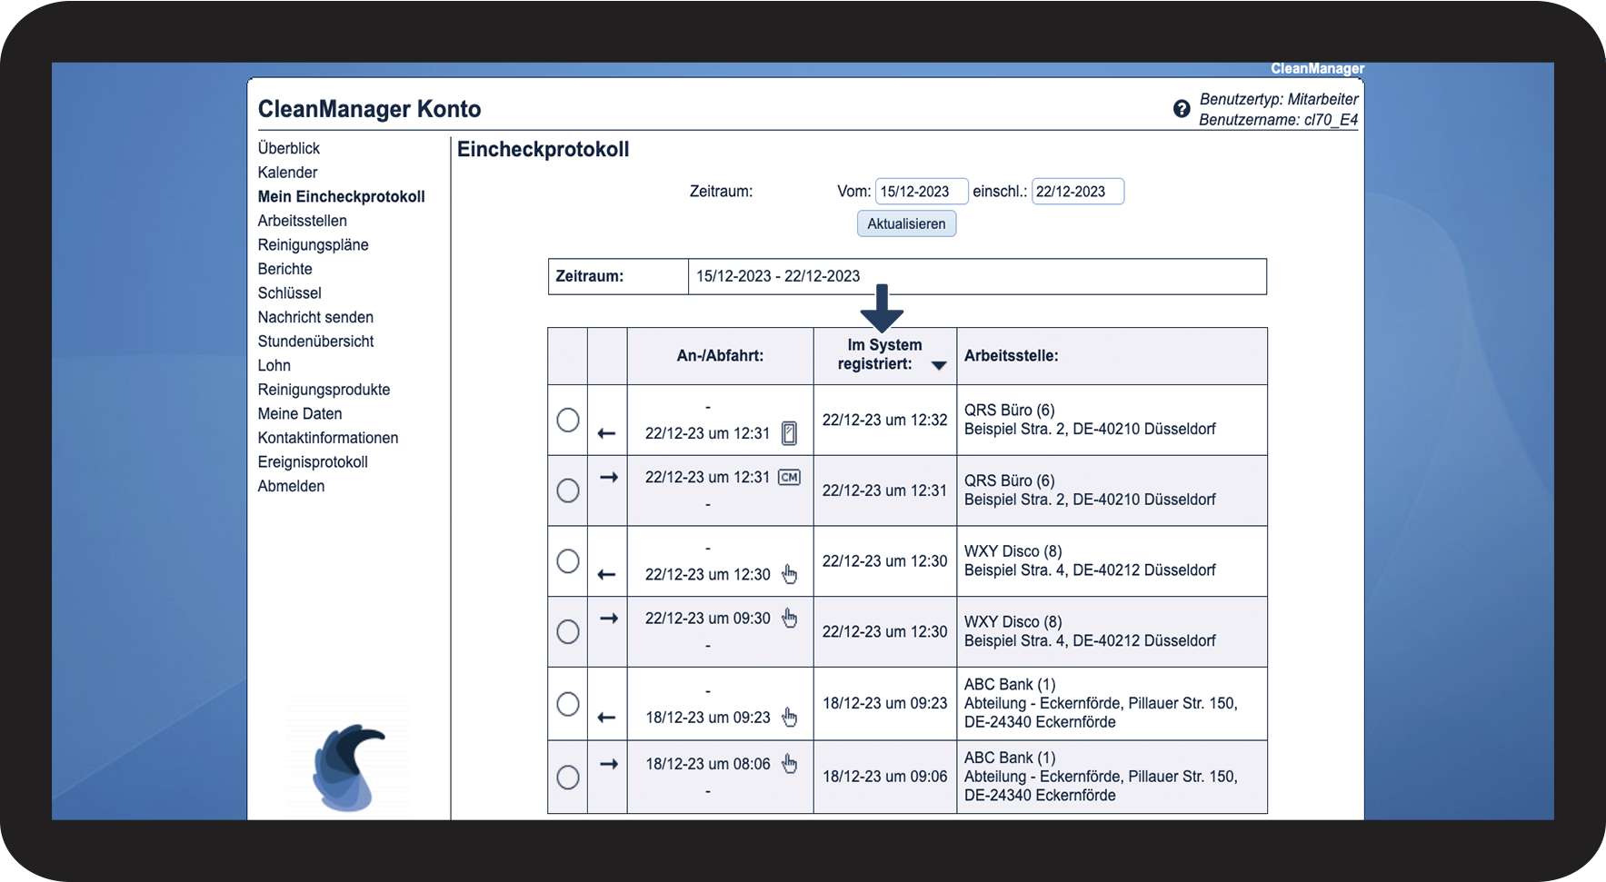Click the 'An-/Abfahrt:' column header

click(x=720, y=356)
